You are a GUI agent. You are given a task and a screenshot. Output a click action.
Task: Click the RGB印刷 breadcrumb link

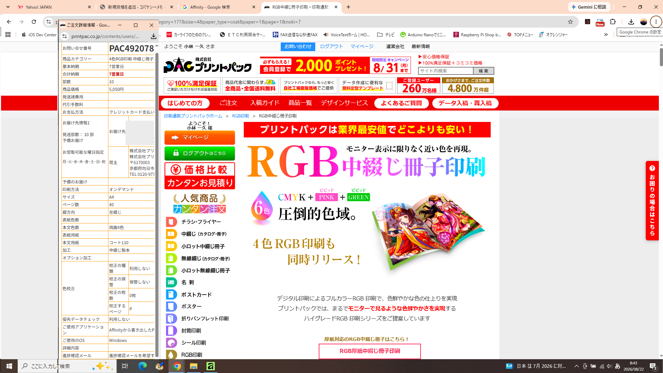[240, 116]
